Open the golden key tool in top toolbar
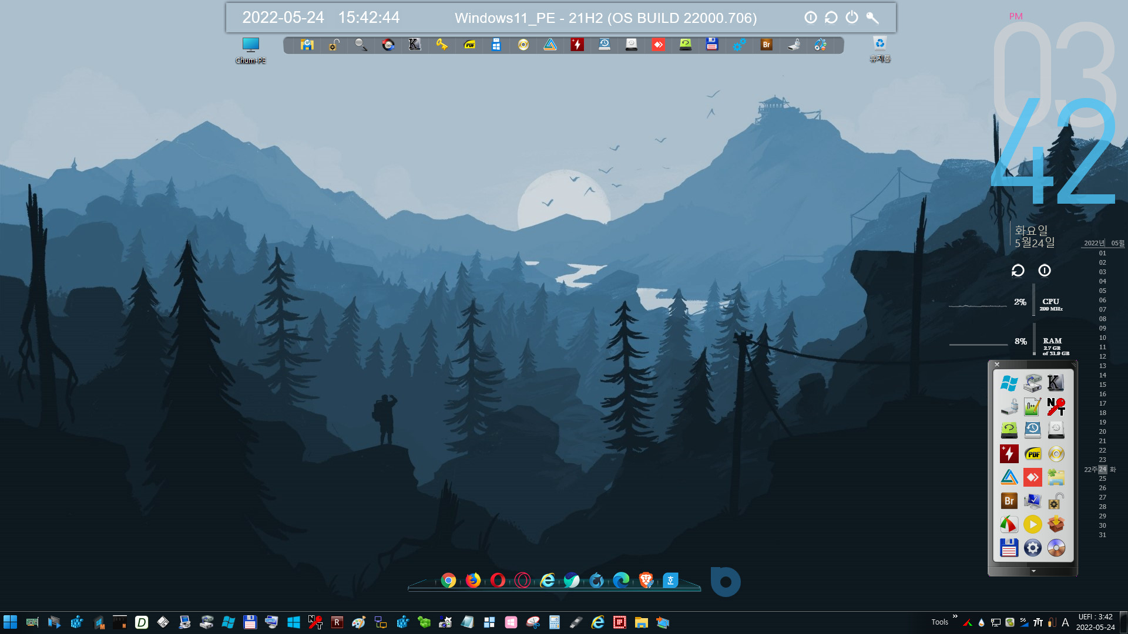Screen dimensions: 1128x634 (x=442, y=45)
